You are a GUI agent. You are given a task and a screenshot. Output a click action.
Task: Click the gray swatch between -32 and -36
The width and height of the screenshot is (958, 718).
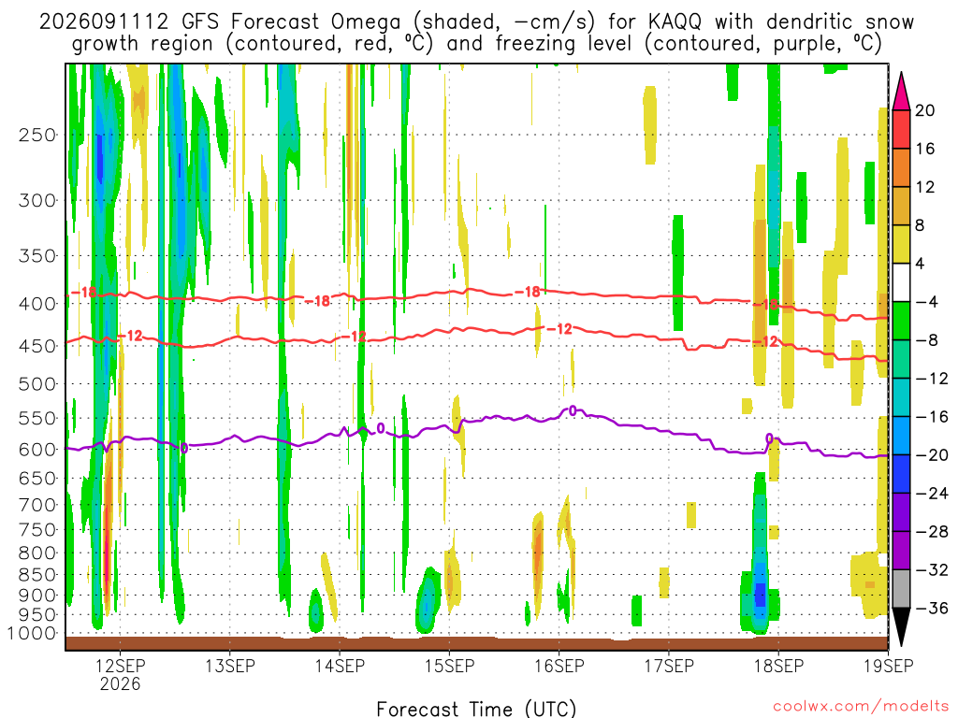coord(901,589)
